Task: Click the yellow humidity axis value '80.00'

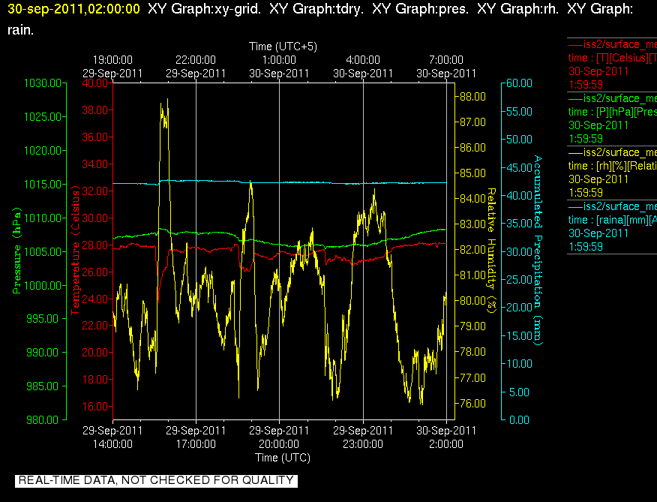Action: (472, 301)
